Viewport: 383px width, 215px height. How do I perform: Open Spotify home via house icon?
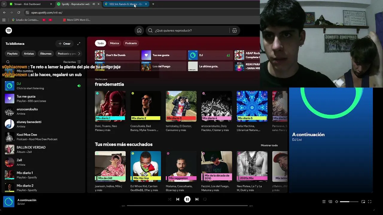[139, 30]
